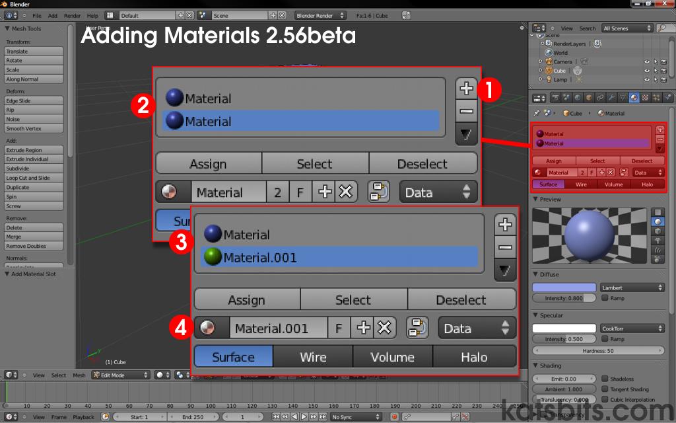The height and width of the screenshot is (423, 676).
Task: Play the timeline animation forward
Action: click(x=304, y=417)
